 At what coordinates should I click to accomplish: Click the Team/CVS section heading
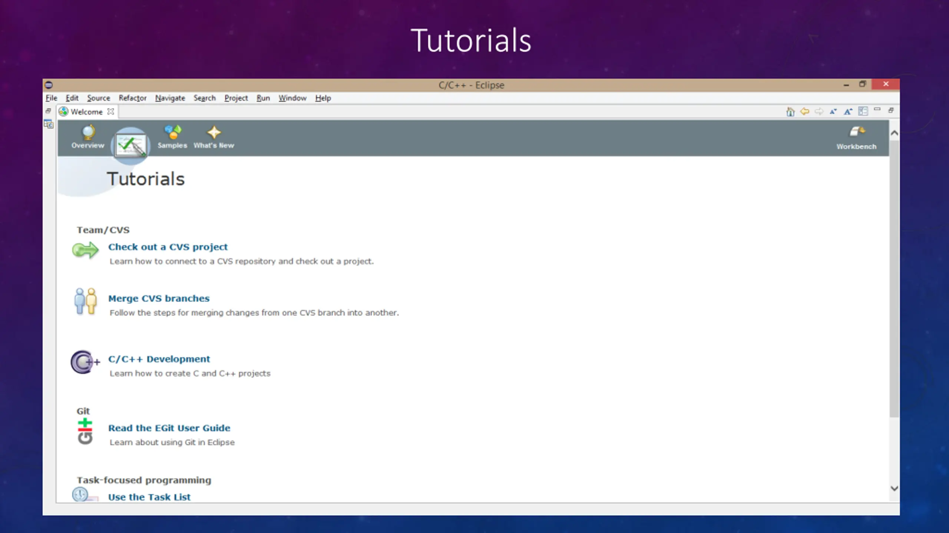click(x=103, y=230)
